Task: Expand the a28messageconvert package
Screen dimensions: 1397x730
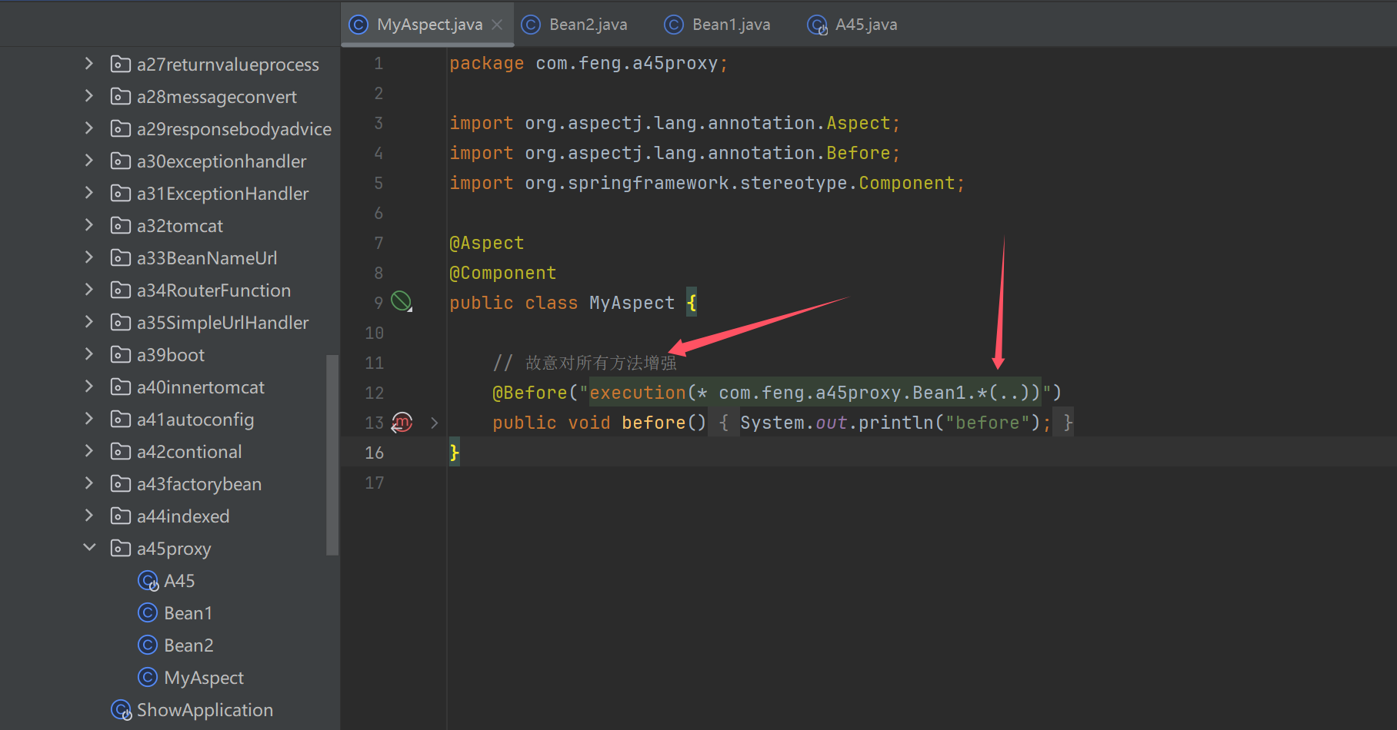Action: tap(89, 96)
